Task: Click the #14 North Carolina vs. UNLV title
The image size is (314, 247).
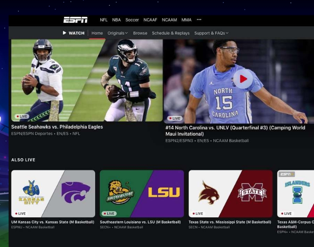Action: [x=235, y=131]
